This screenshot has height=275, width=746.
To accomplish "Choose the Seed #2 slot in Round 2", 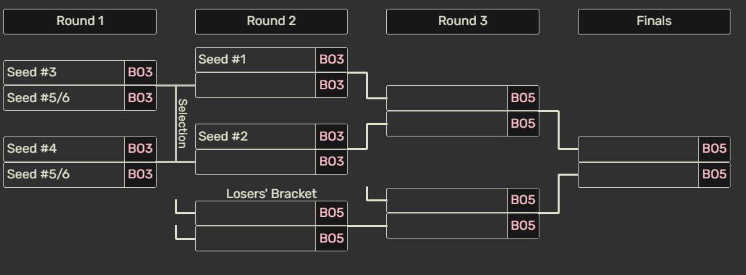I will coord(255,136).
